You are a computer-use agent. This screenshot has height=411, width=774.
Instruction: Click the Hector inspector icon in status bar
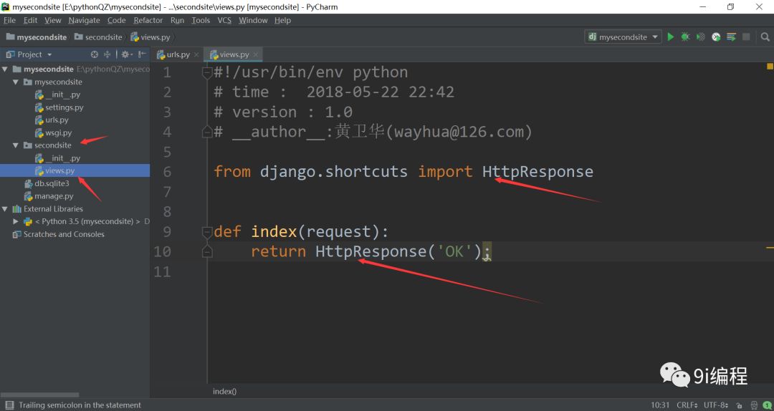point(752,405)
